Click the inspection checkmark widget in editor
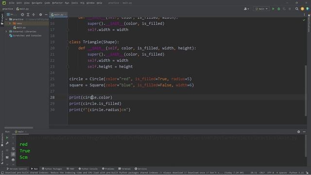Screen dimensions: 311x175 [304, 20]
